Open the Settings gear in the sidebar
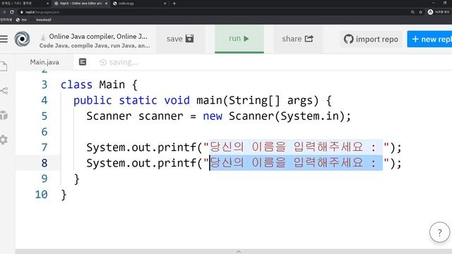 point(4,140)
